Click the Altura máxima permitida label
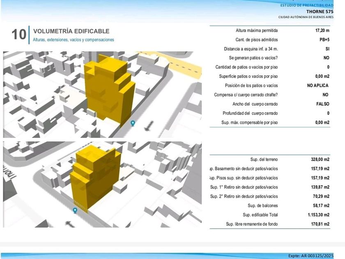 (x=257, y=31)
